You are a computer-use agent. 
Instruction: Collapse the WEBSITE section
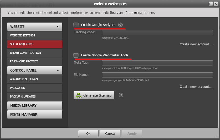(x=35, y=26)
